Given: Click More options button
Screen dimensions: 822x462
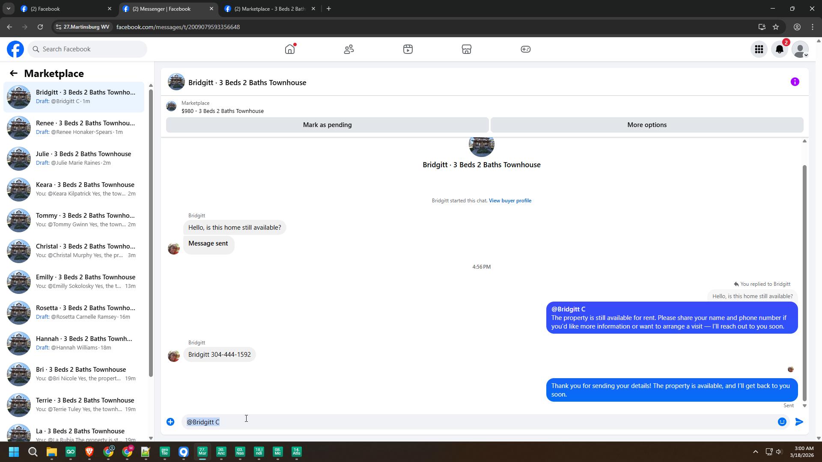Looking at the screenshot, I should click(x=647, y=125).
